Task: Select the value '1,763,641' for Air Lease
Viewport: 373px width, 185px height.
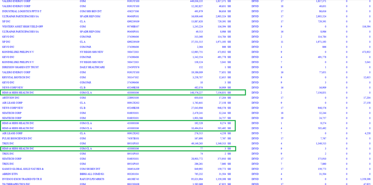Action: pyautogui.click(x=197, y=103)
